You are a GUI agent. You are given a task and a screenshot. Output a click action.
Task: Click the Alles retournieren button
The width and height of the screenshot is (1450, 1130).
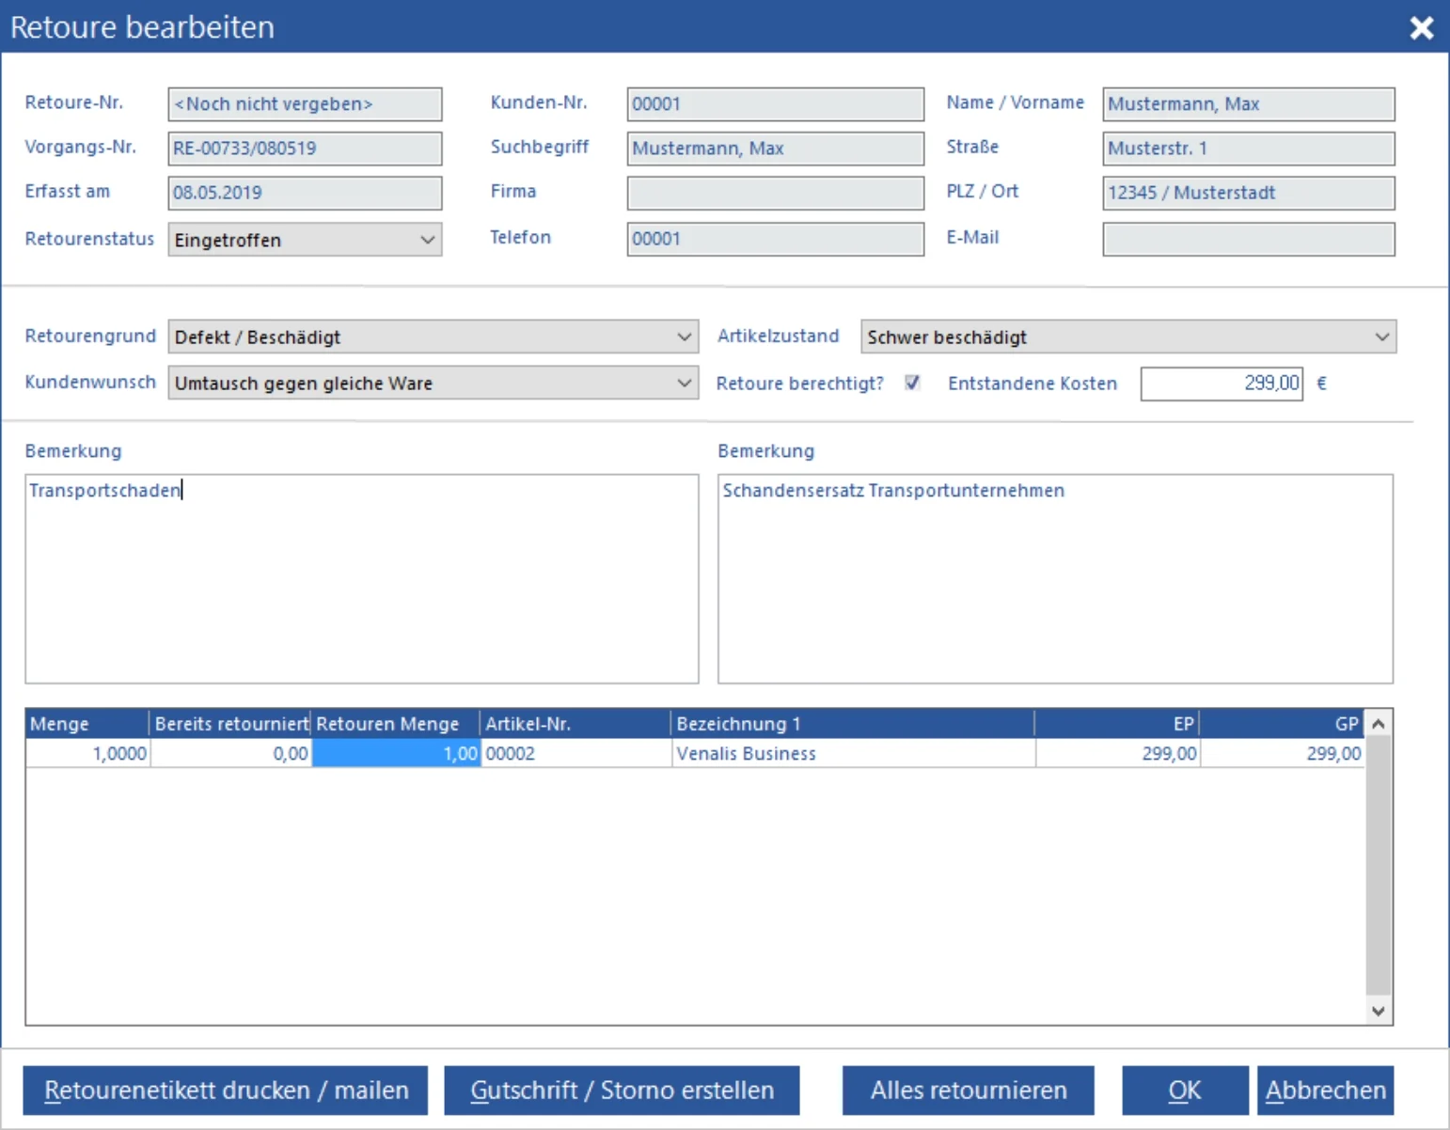(969, 1091)
